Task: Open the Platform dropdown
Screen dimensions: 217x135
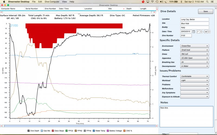Action: pyautogui.click(x=194, y=50)
